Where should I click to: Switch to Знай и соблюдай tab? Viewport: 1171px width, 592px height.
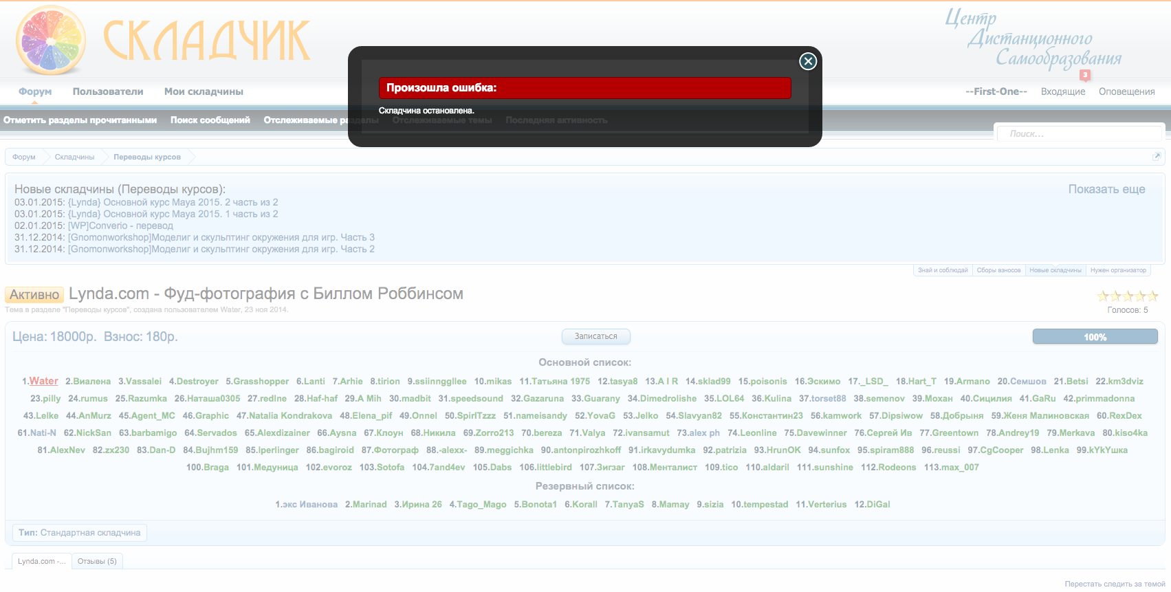coord(943,270)
